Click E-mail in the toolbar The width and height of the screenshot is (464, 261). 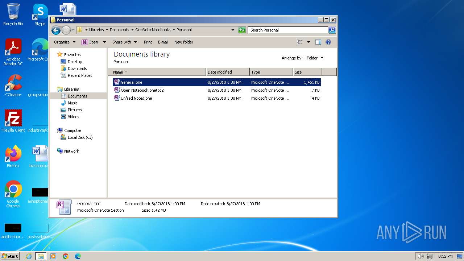[163, 42]
